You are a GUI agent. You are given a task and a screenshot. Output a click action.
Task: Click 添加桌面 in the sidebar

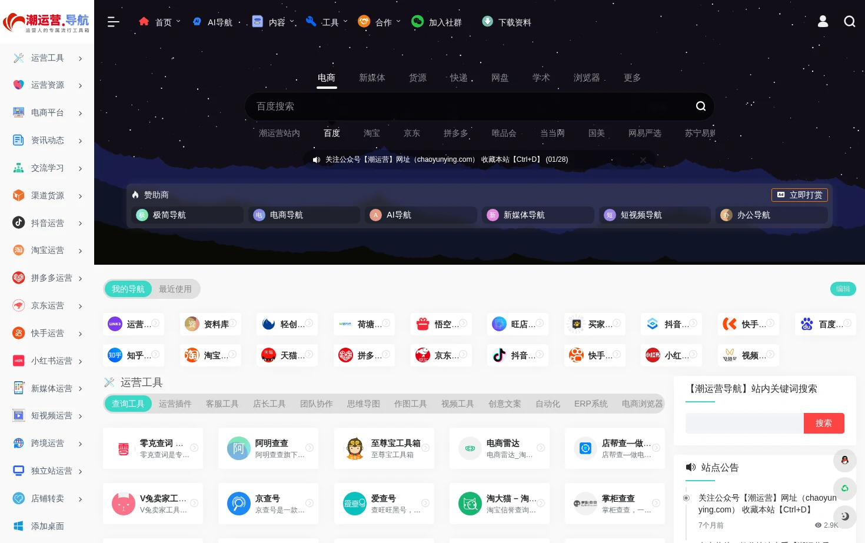coord(47,527)
